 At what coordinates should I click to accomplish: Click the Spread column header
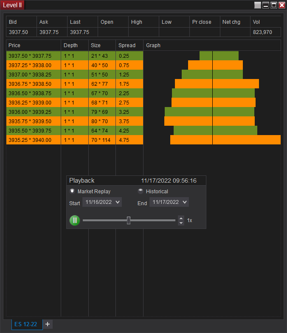click(x=129, y=45)
